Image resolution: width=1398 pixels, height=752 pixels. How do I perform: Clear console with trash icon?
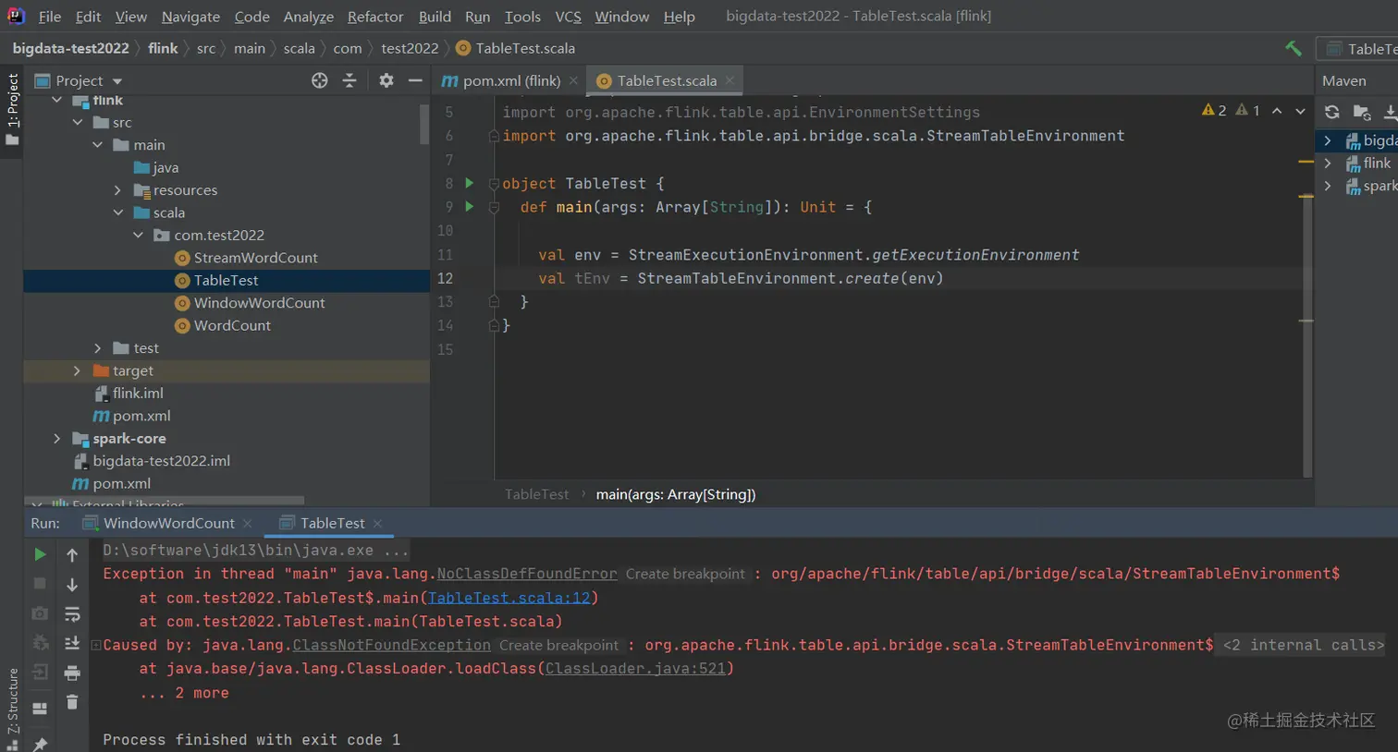tap(72, 702)
